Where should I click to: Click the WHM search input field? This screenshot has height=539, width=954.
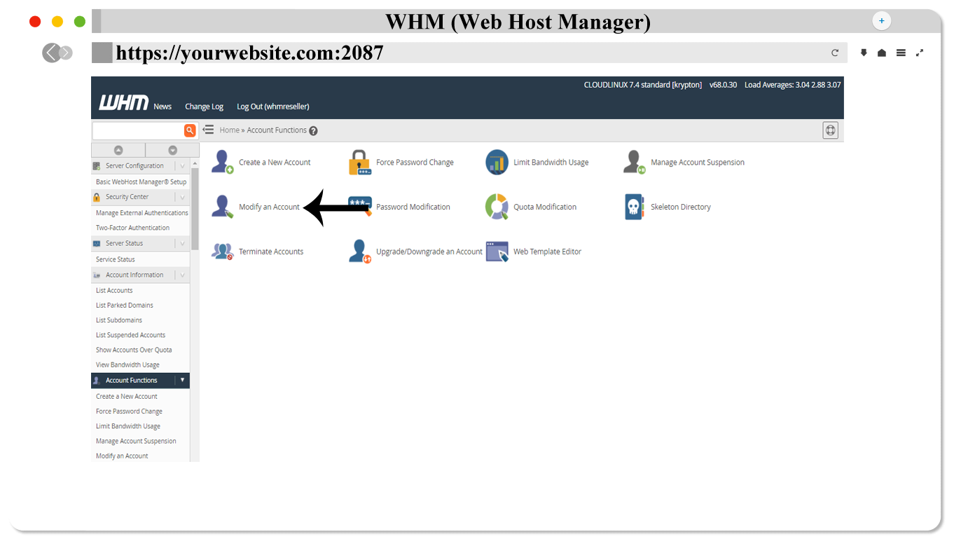point(138,130)
